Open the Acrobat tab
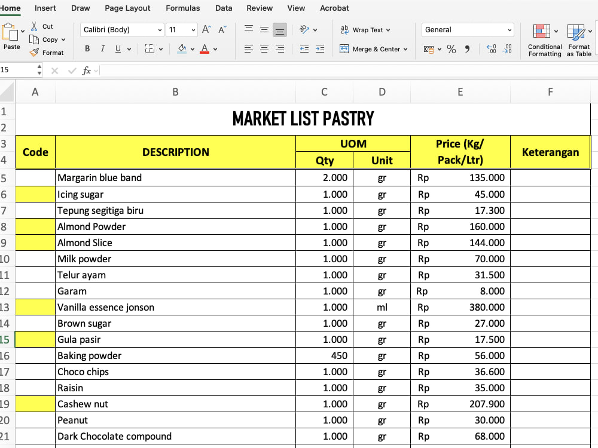The image size is (598, 448). [x=334, y=8]
